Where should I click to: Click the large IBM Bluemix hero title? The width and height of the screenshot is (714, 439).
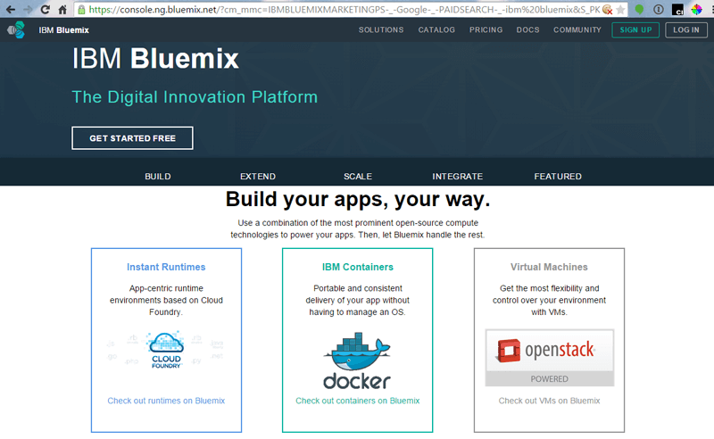155,59
